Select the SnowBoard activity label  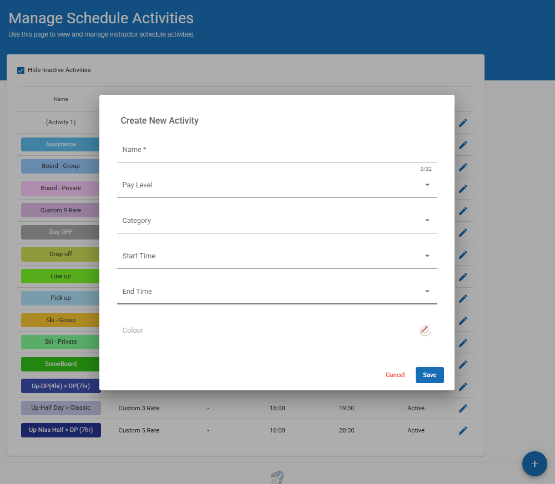point(60,364)
